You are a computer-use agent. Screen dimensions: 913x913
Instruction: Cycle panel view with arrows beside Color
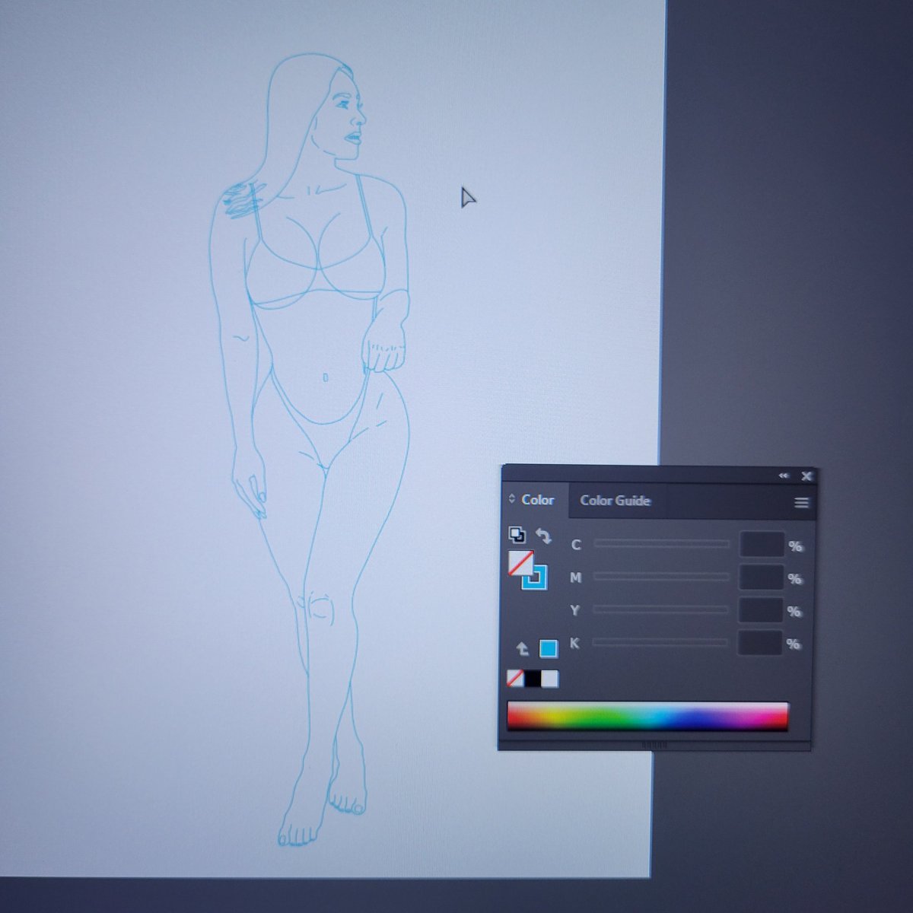tap(512, 500)
